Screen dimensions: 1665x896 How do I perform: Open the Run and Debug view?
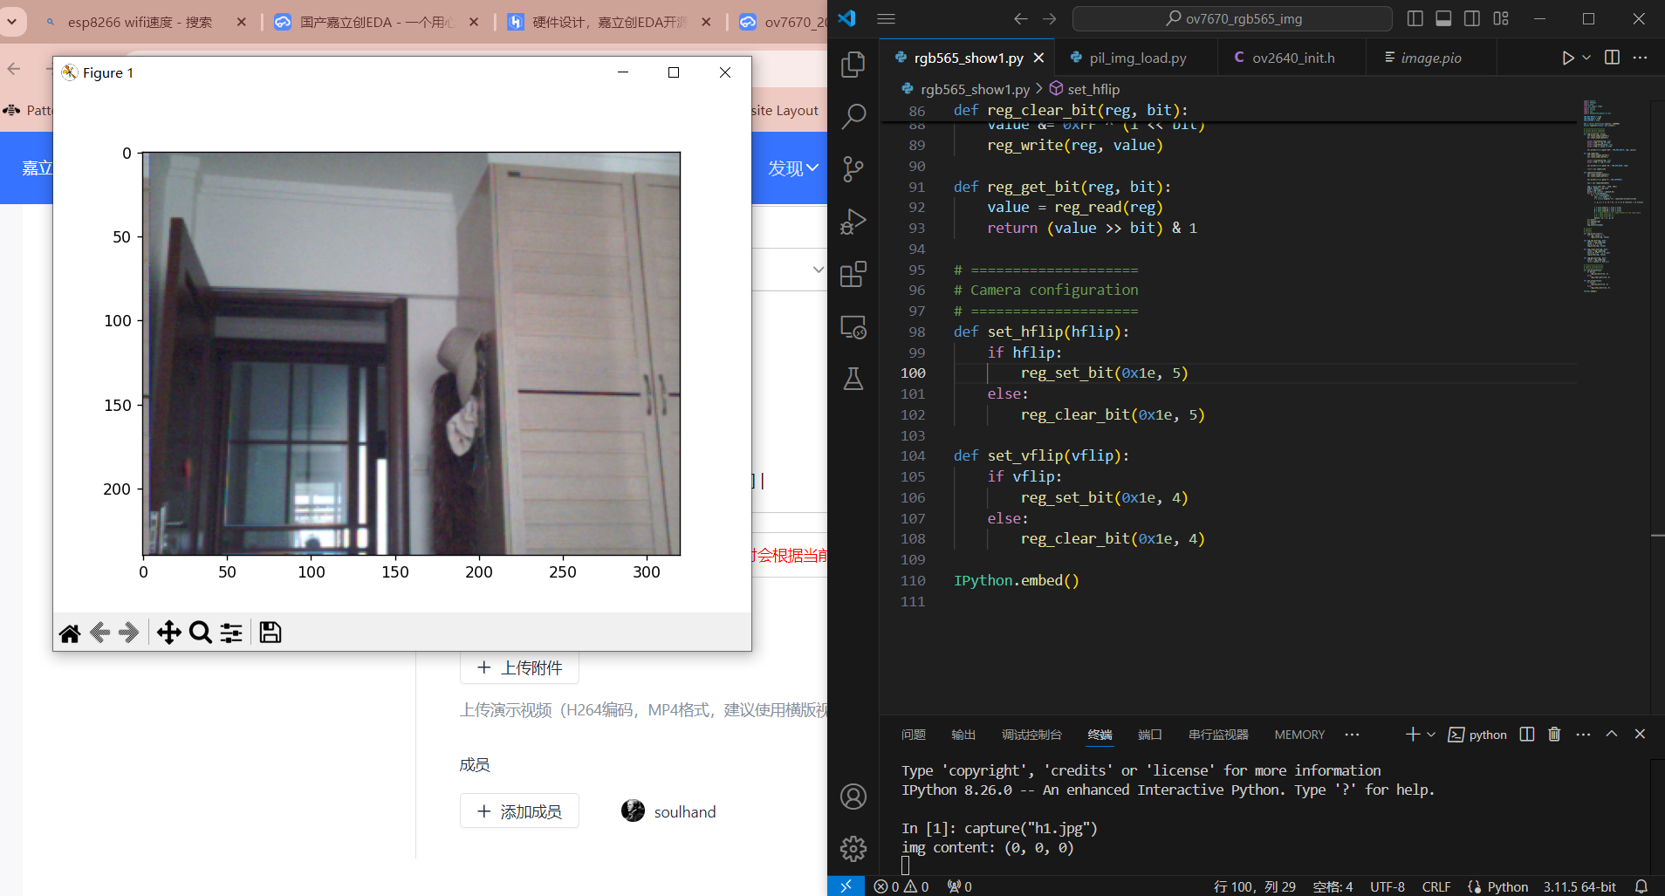tap(853, 222)
